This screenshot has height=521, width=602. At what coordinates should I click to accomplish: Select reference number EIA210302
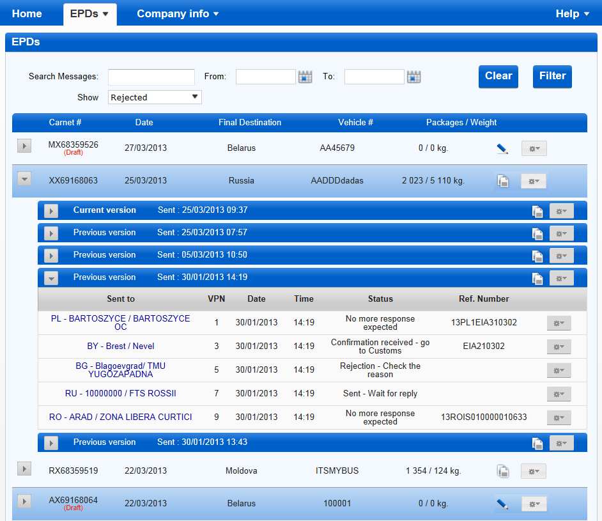[x=484, y=346]
